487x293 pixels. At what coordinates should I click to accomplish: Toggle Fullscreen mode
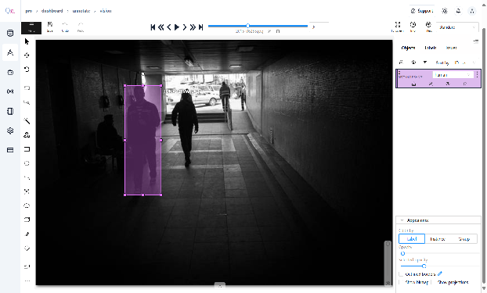point(397,27)
